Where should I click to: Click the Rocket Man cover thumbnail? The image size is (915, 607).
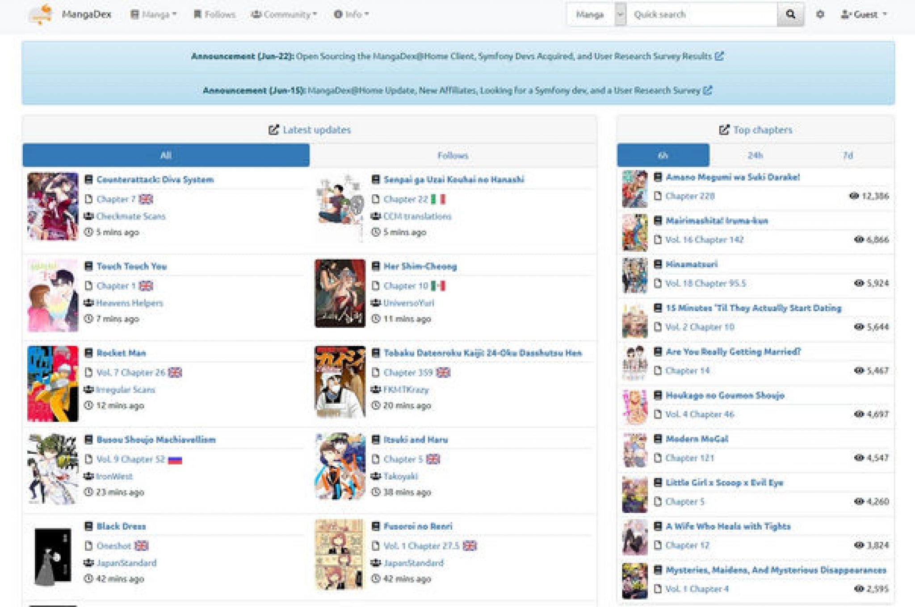53,384
